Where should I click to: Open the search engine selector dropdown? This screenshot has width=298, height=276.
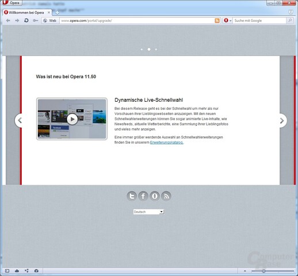point(228,21)
